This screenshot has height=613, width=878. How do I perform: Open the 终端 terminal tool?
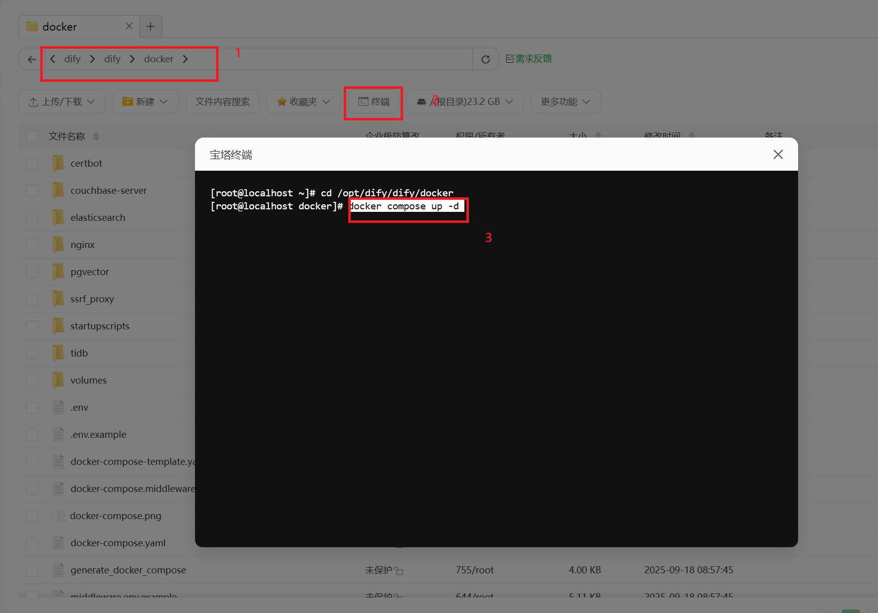[373, 101]
